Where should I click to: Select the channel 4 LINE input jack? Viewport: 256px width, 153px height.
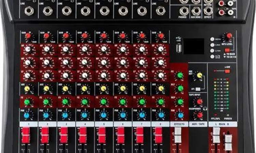tap(86, 11)
